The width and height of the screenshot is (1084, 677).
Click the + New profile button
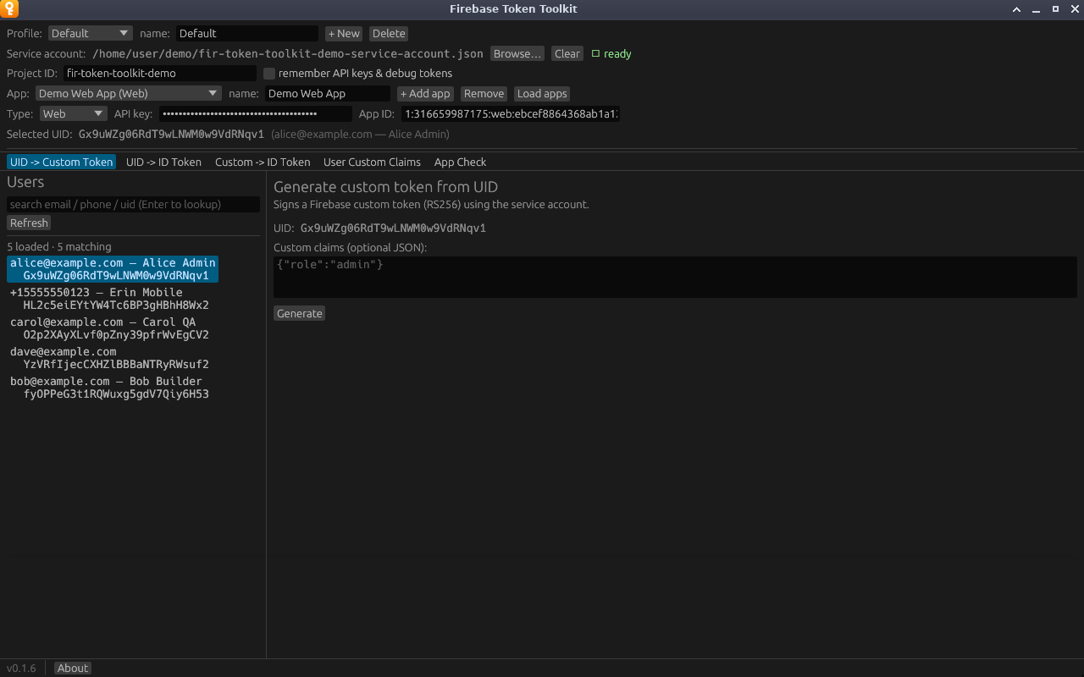coord(344,33)
